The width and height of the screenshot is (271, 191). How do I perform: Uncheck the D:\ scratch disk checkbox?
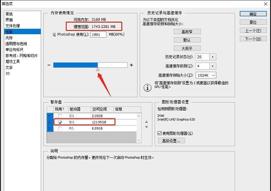(x=61, y=122)
